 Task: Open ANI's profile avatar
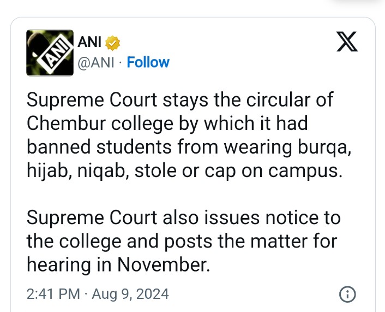click(x=50, y=52)
